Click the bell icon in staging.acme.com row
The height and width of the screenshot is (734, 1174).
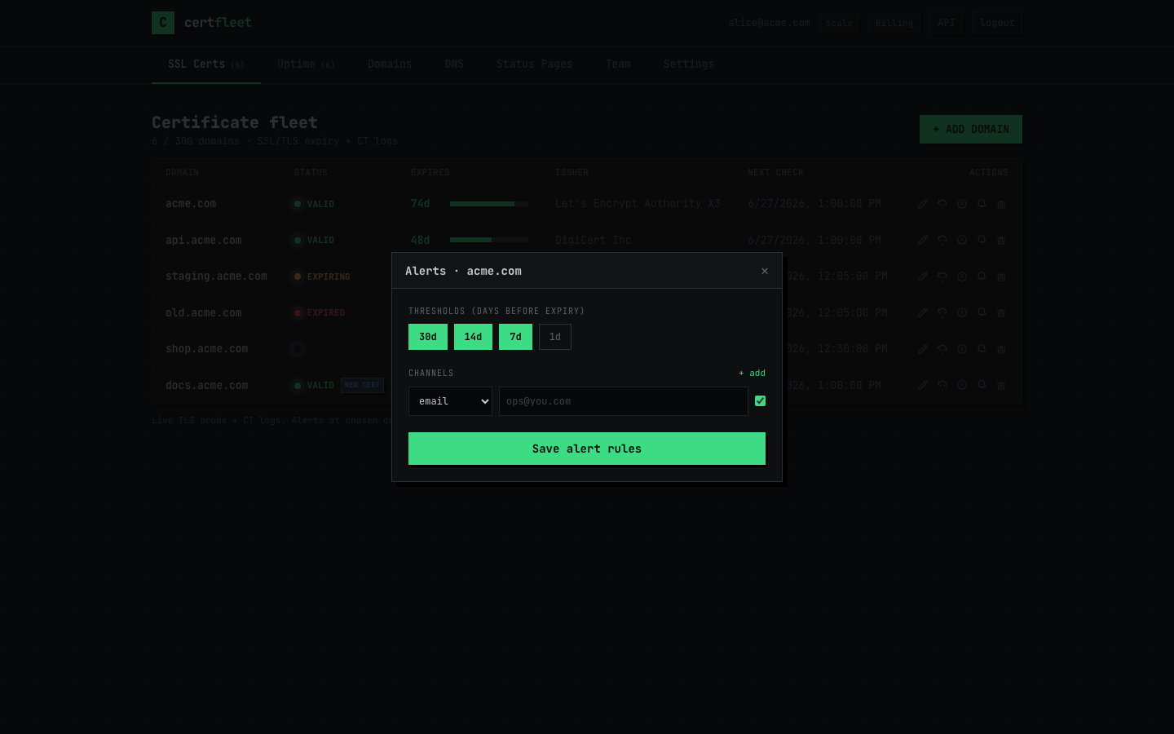[x=982, y=276]
